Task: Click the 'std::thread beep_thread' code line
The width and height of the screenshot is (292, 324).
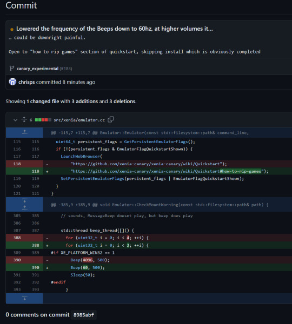Action: (x=97, y=231)
